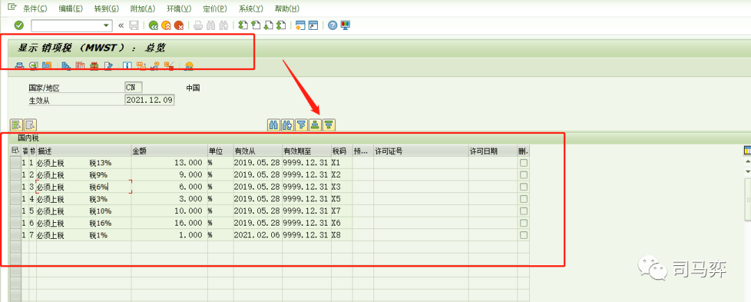The height and width of the screenshot is (302, 751).
Task: Click the blue information 'i' icon
Action: pos(127,66)
